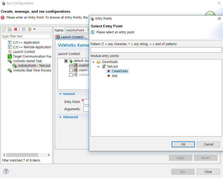Viewport: 223px width, 178px height.
Task: Click the help question mark icon
Action: [6, 171]
